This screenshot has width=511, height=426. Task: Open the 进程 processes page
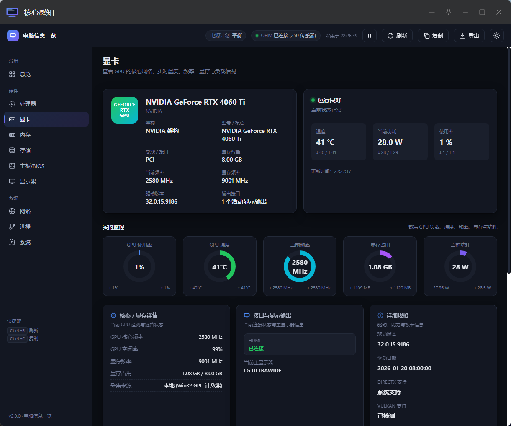pyautogui.click(x=46, y=227)
